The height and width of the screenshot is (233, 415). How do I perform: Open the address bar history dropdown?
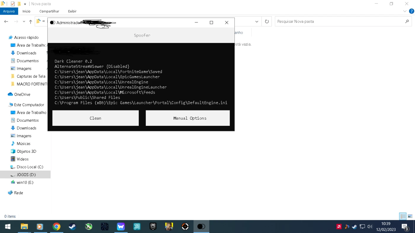tap(257, 22)
